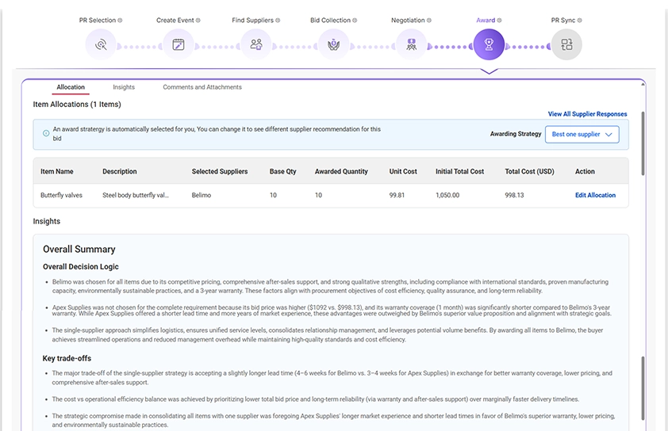Select the Allocation tab
The image size is (668, 431).
click(71, 87)
